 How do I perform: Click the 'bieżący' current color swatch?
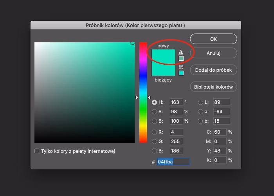163,69
